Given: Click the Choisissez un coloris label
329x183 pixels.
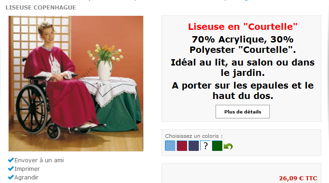Looking at the screenshot, I should 194,136.
